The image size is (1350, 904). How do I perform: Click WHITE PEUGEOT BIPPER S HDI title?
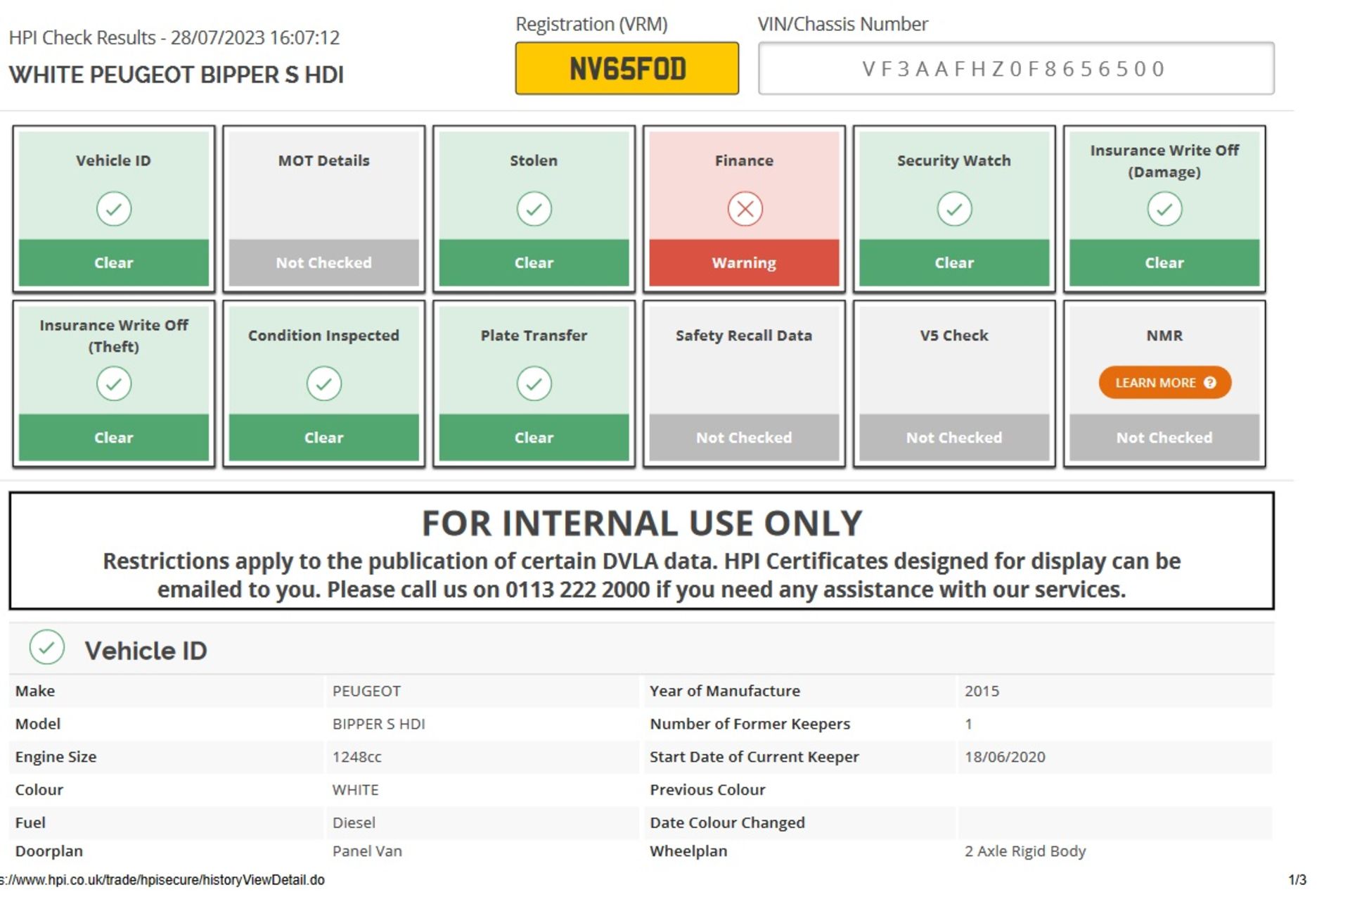coord(176,75)
